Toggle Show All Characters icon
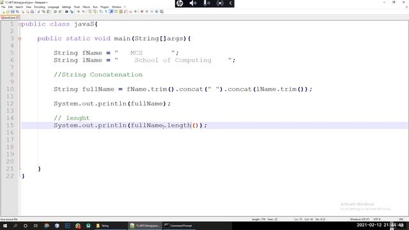Viewport: 409px width, 230px height. point(106,11)
